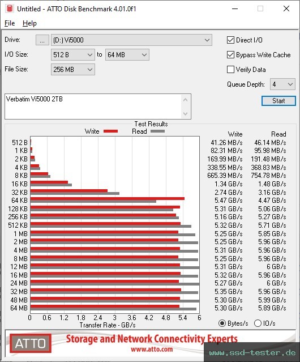Open the Queue Depth dropdown
The width and height of the screenshot is (300, 362).
point(282,84)
